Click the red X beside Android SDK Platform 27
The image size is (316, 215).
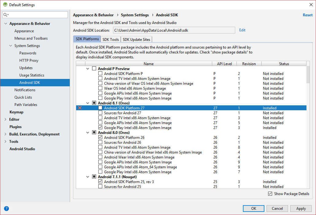(80, 108)
